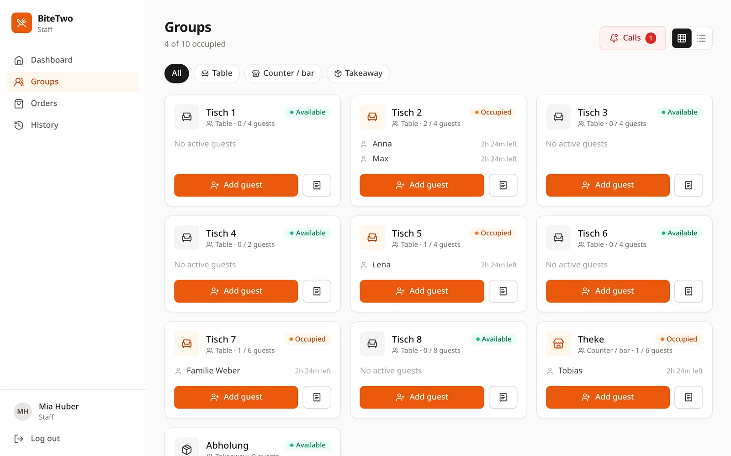The height and width of the screenshot is (456, 731).
Task: Open the order list icon for Tisch 1
Action: [x=317, y=185]
